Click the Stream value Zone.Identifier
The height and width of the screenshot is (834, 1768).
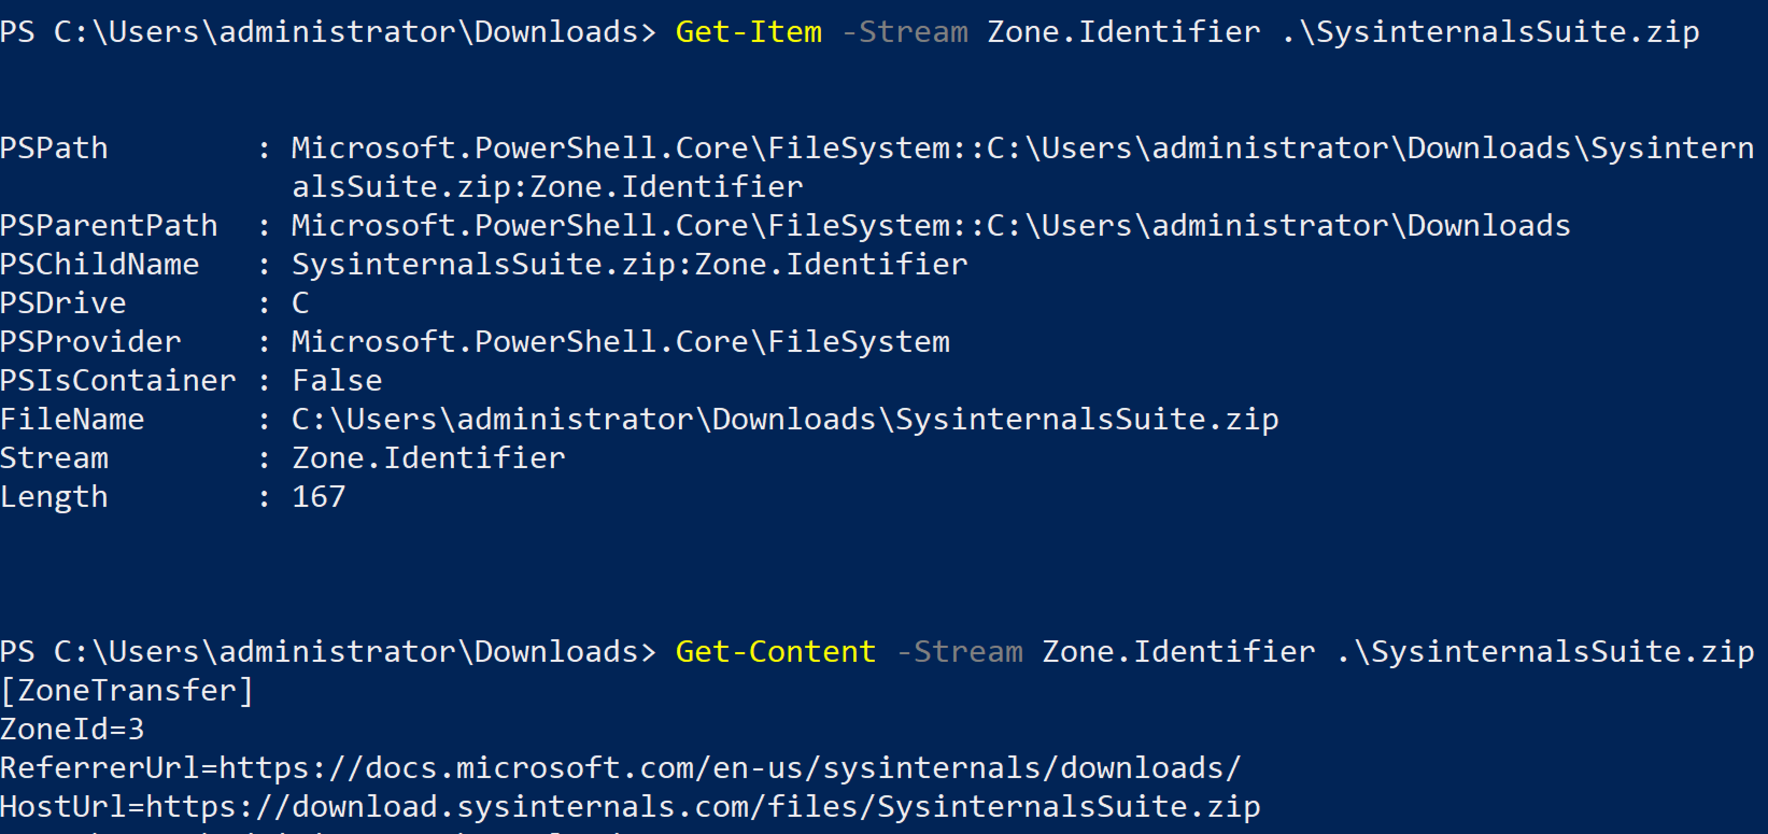coord(428,458)
